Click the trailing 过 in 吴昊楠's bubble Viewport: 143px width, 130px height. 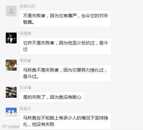click(x=25, y=49)
